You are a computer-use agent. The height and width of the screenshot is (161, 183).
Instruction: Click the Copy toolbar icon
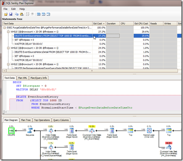click(x=17, y=14)
